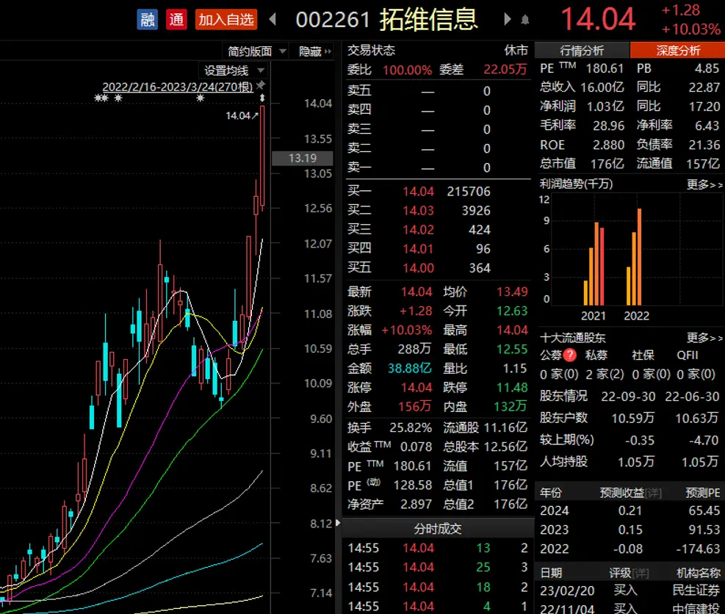Switch to the 行情分析 tab
The height and width of the screenshot is (614, 725).
coord(582,51)
